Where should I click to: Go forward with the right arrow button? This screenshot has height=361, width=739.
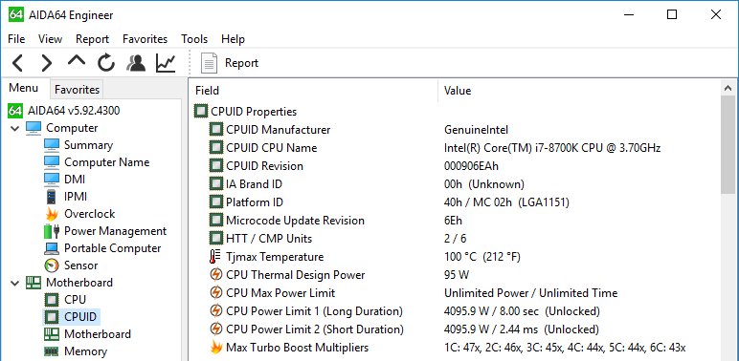[47, 62]
